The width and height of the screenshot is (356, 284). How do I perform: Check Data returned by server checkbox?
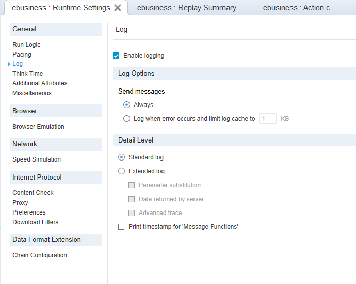[132, 199]
